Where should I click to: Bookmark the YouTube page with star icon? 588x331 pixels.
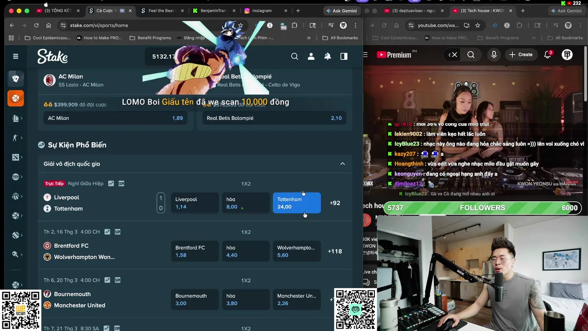[478, 25]
